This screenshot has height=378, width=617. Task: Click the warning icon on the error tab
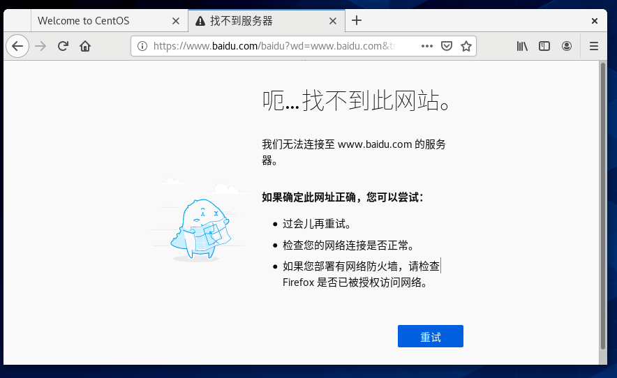tap(200, 21)
